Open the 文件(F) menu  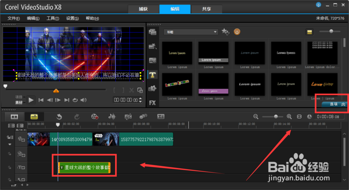[x=14, y=18]
